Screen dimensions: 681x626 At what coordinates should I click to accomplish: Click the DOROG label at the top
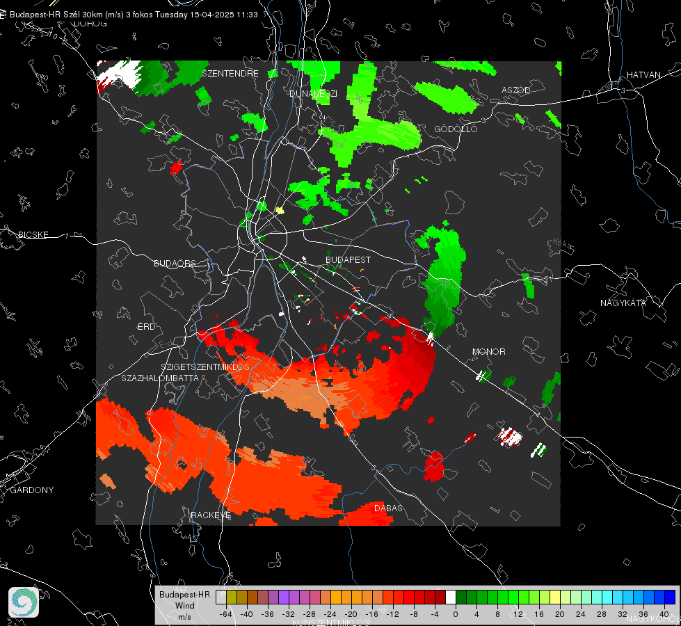90,24
